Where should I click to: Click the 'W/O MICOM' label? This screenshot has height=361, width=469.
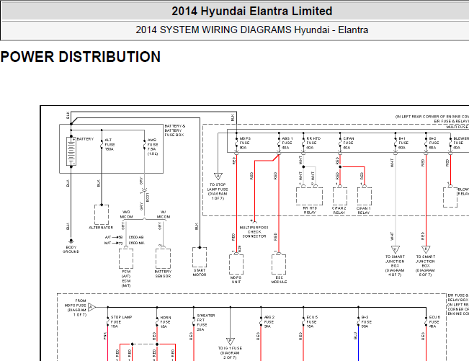click(126, 214)
